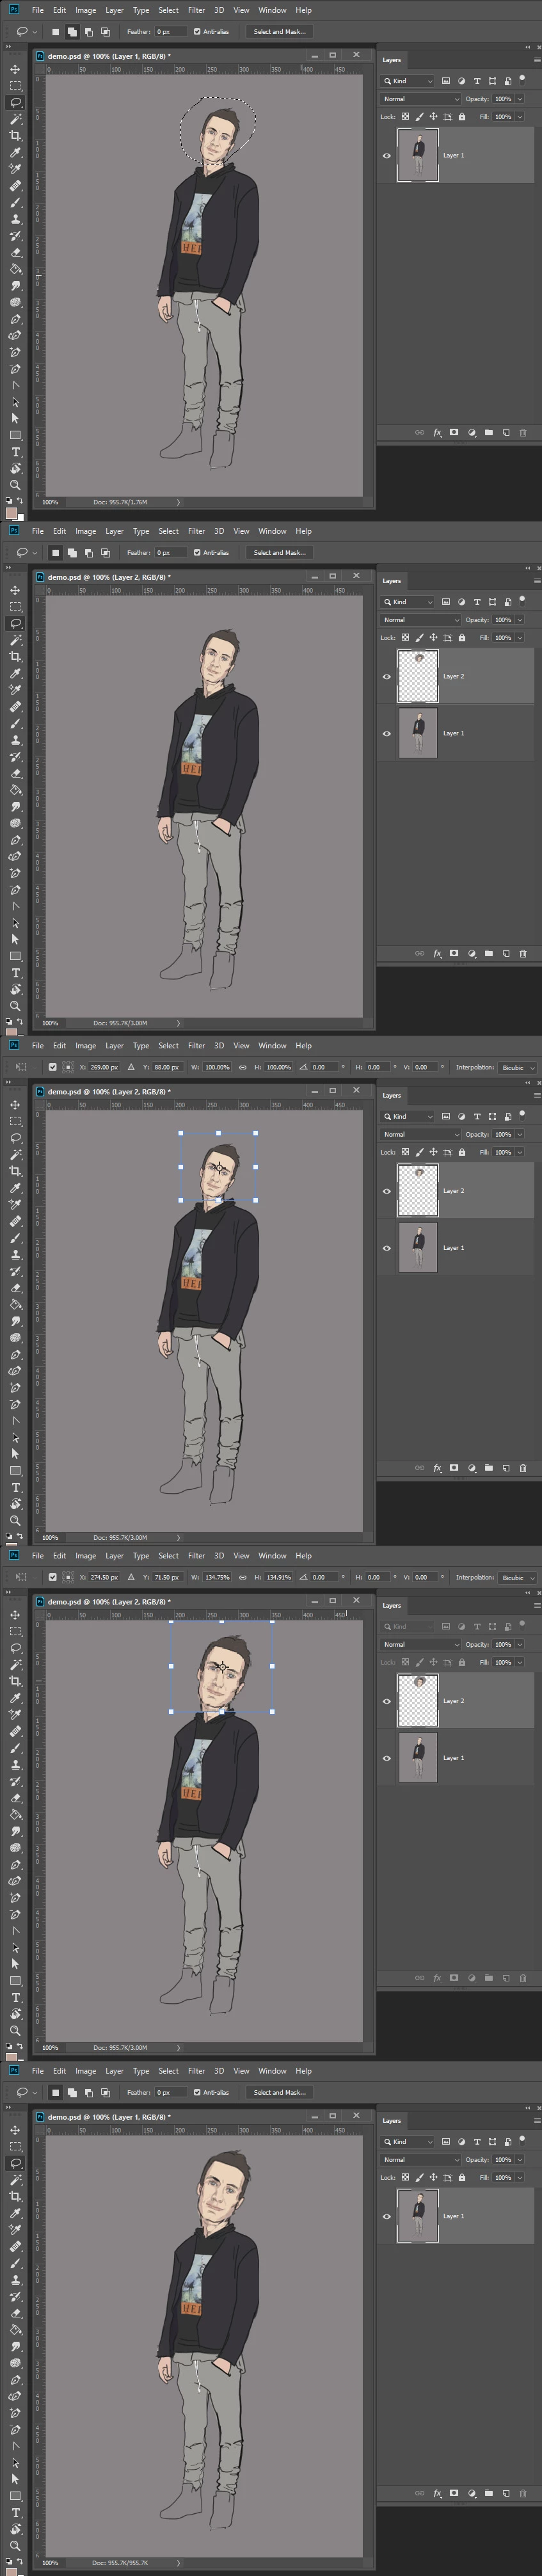Viewport: 542px width, 2576px height.
Task: Click foreground color swatch in second screenshot
Action: pos(11,1031)
